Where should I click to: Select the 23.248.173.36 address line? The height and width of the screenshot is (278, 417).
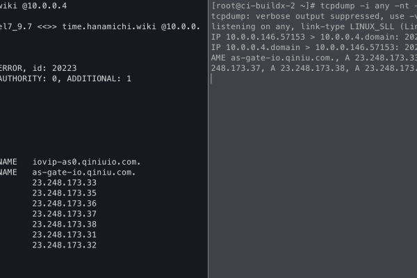click(64, 203)
